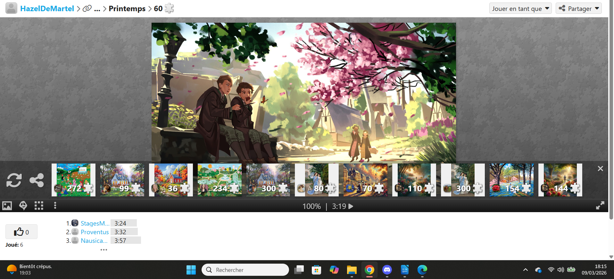Open File Explorer from the taskbar
Viewport: 614px width, 279px height.
352,270
